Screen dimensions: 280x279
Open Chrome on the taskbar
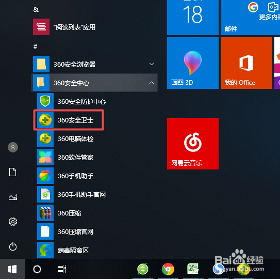click(x=168, y=269)
